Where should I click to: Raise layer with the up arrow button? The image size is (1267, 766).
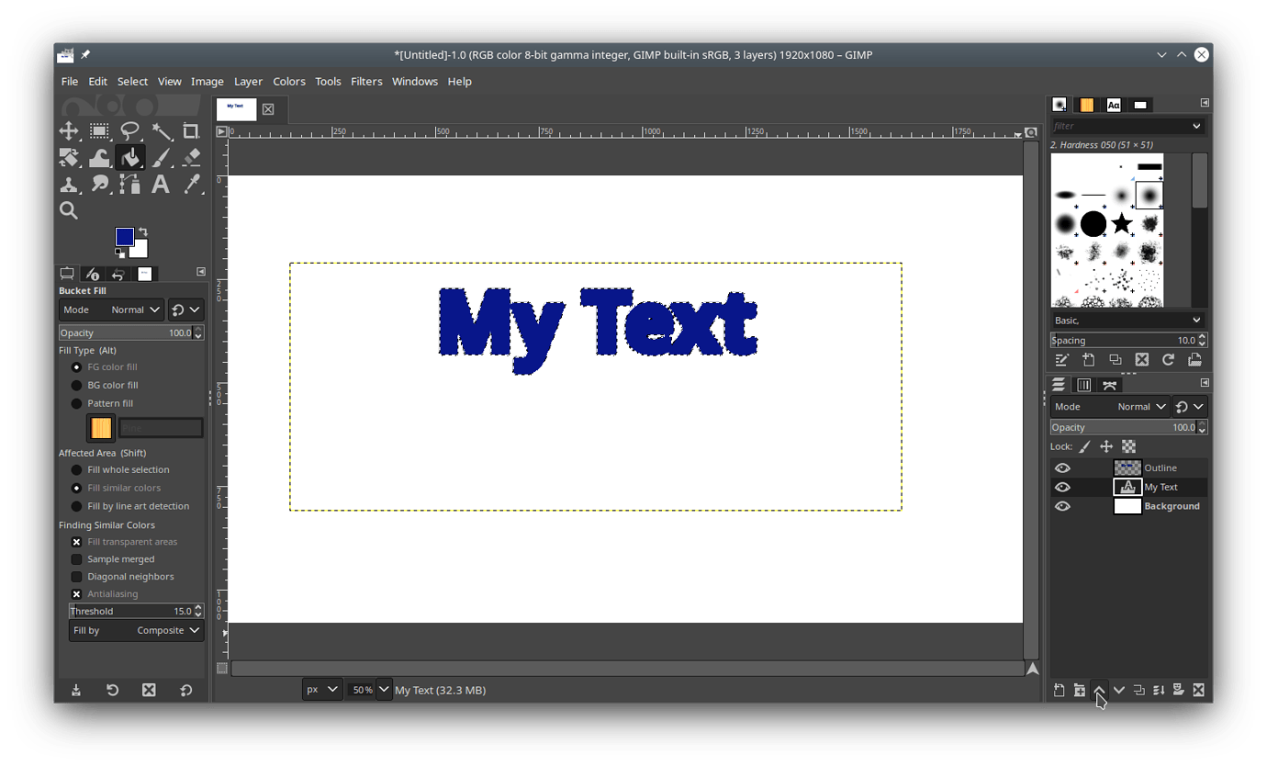tap(1099, 690)
